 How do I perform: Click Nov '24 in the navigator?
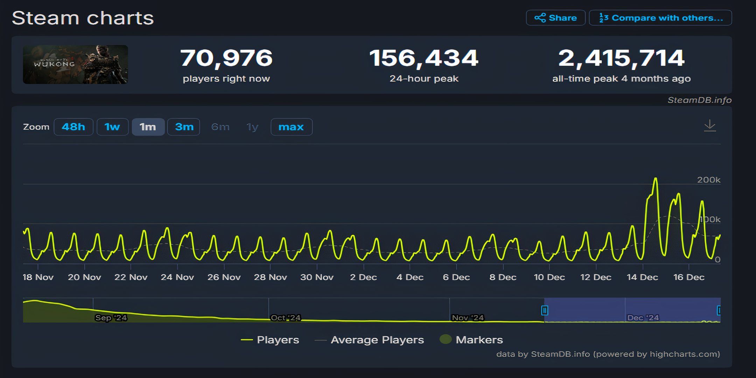[x=468, y=318]
